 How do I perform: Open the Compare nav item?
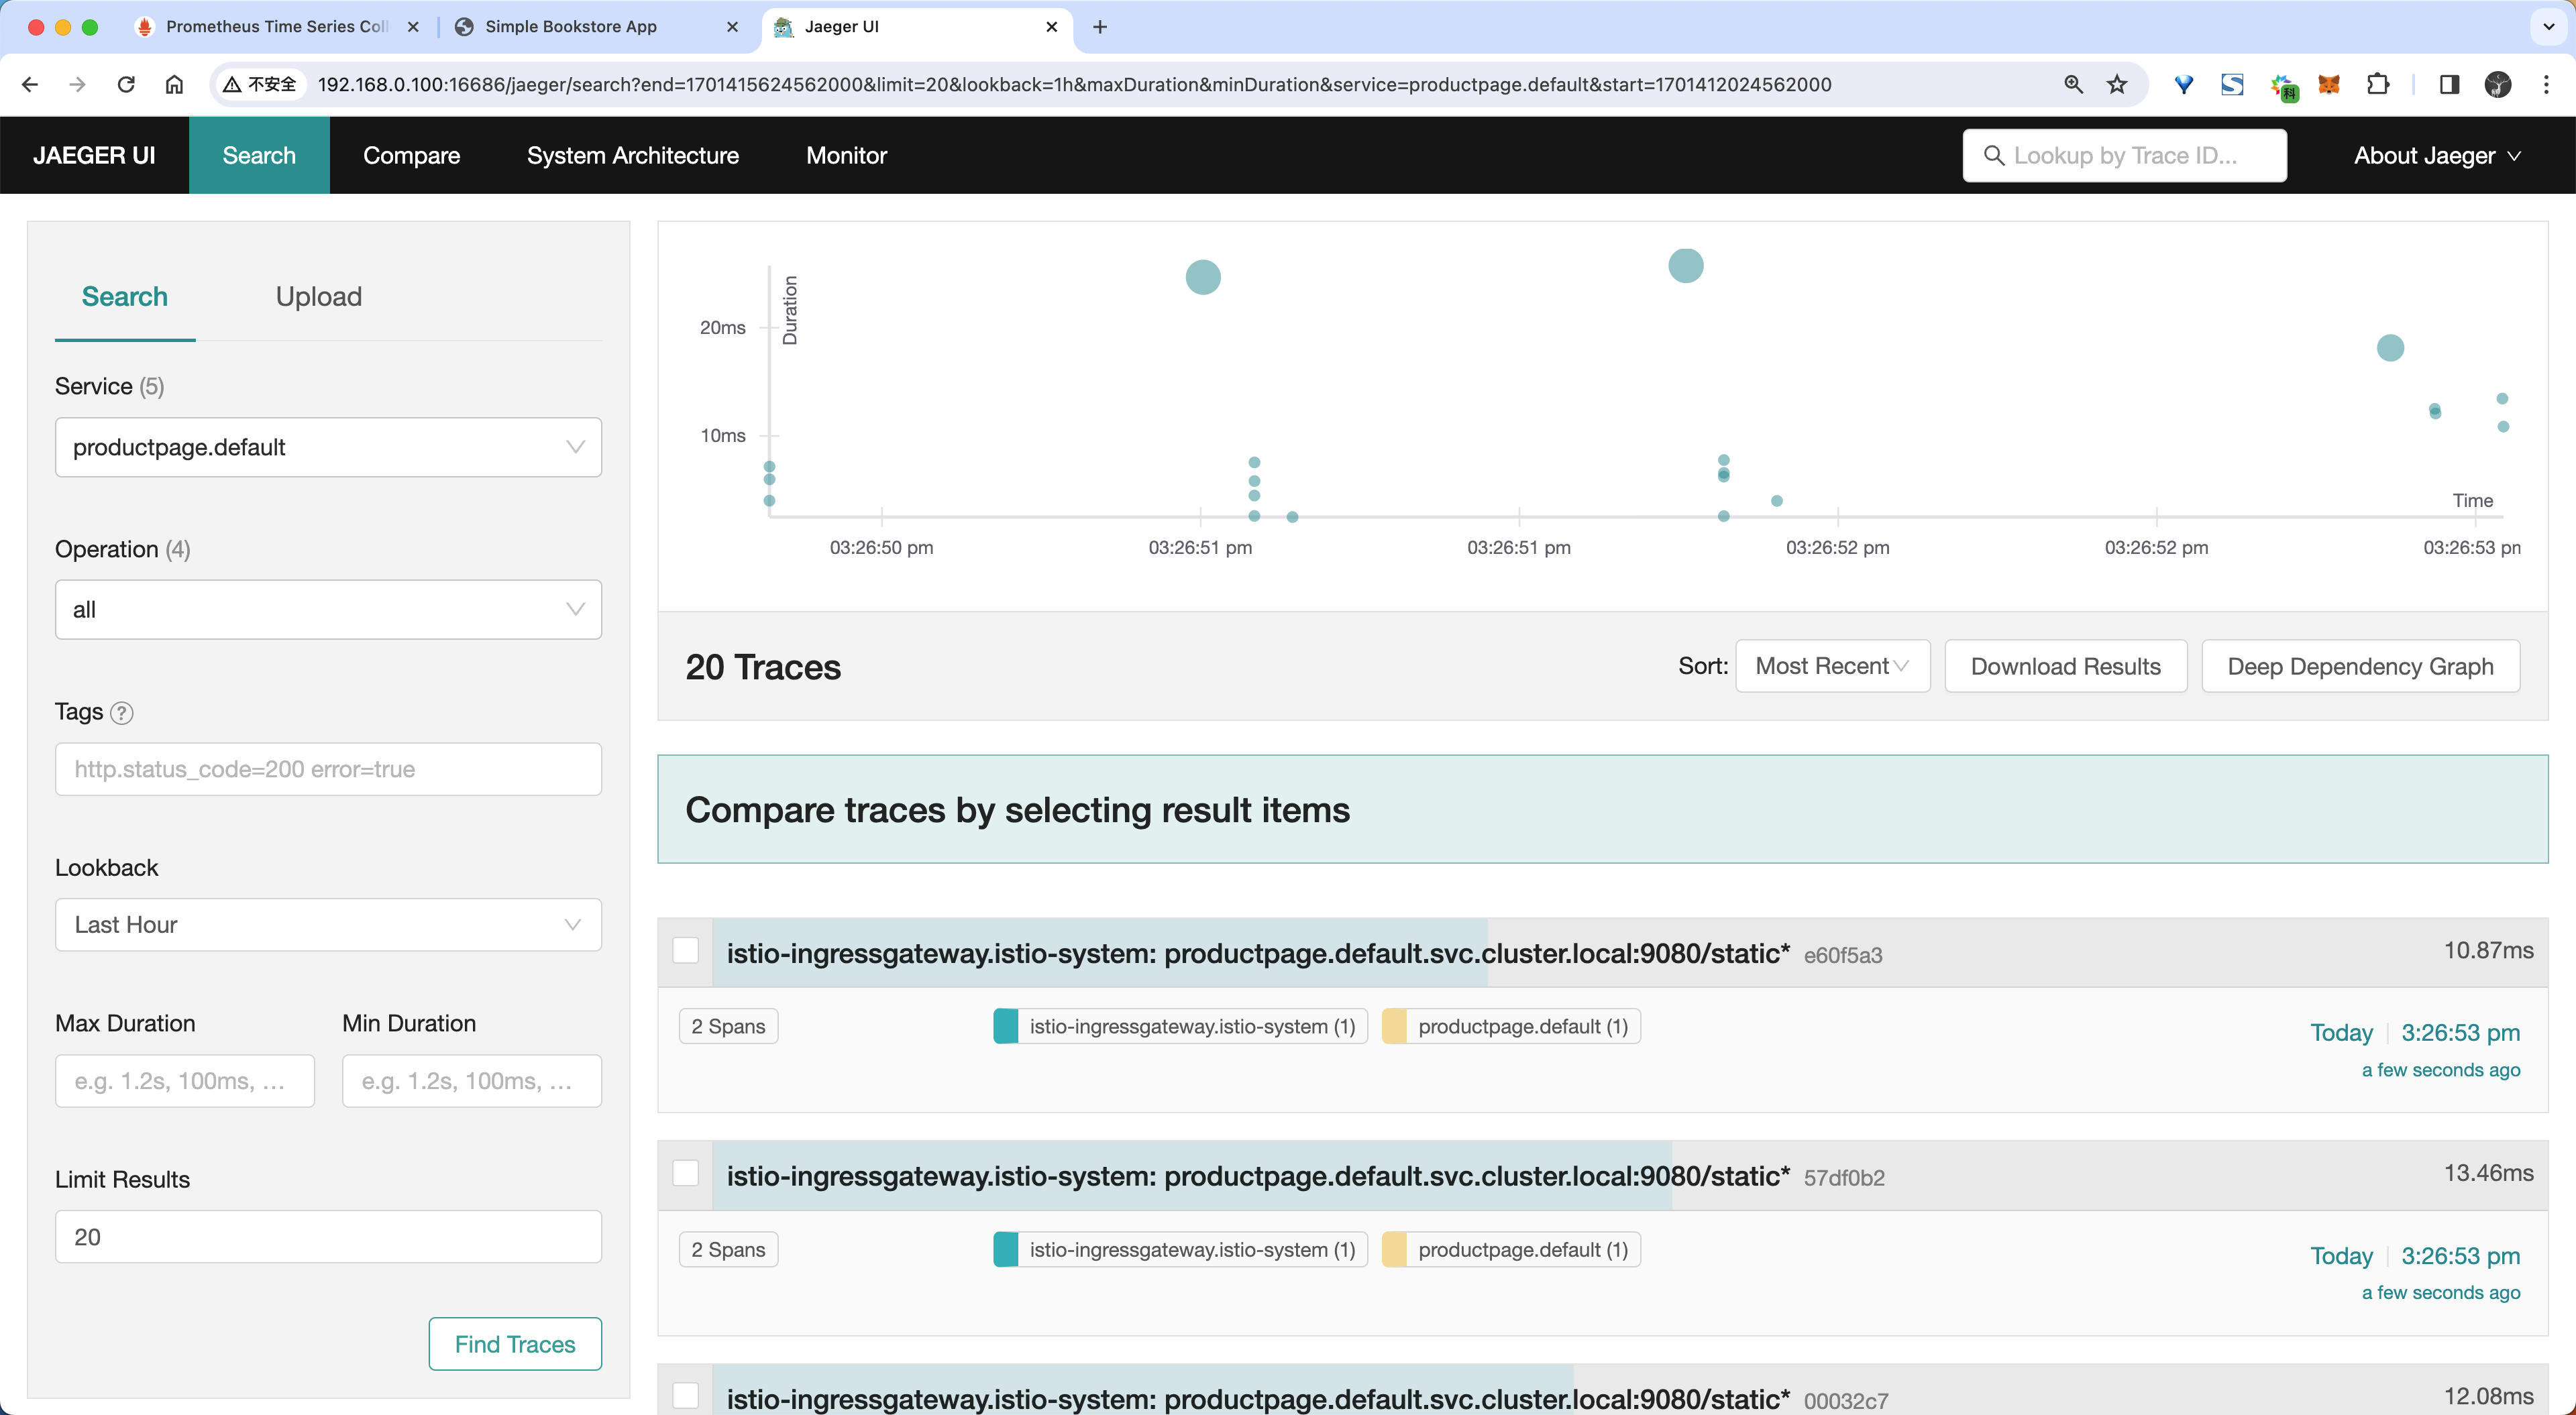coord(411,156)
